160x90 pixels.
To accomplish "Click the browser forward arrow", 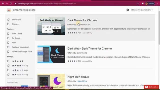I will [7, 3].
